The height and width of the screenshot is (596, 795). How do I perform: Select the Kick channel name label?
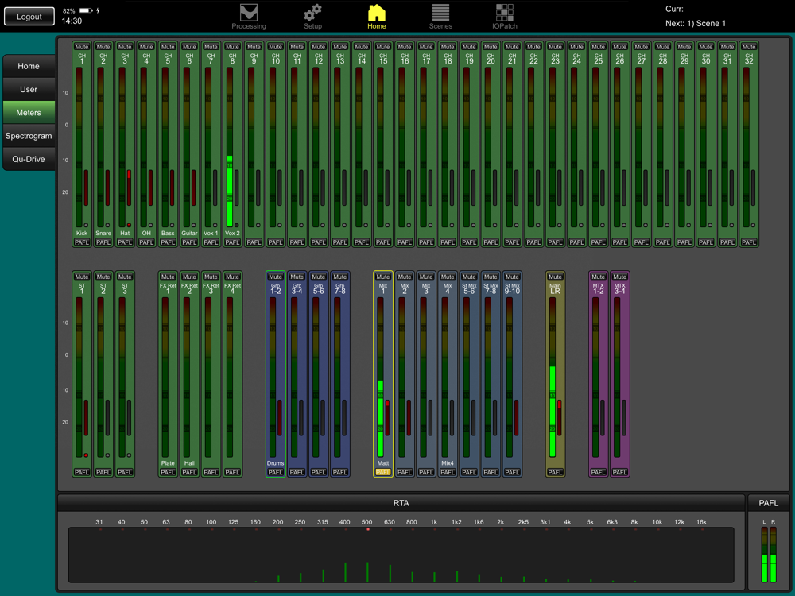point(82,233)
